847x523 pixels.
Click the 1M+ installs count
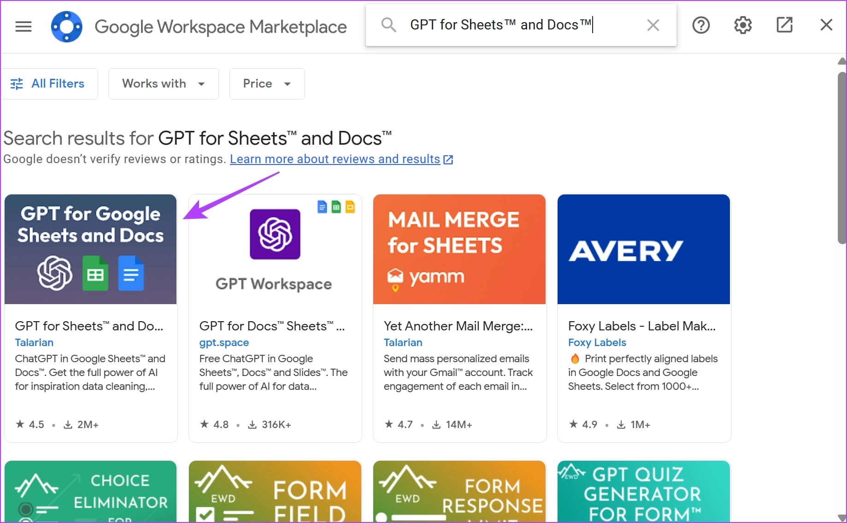pyautogui.click(x=634, y=424)
